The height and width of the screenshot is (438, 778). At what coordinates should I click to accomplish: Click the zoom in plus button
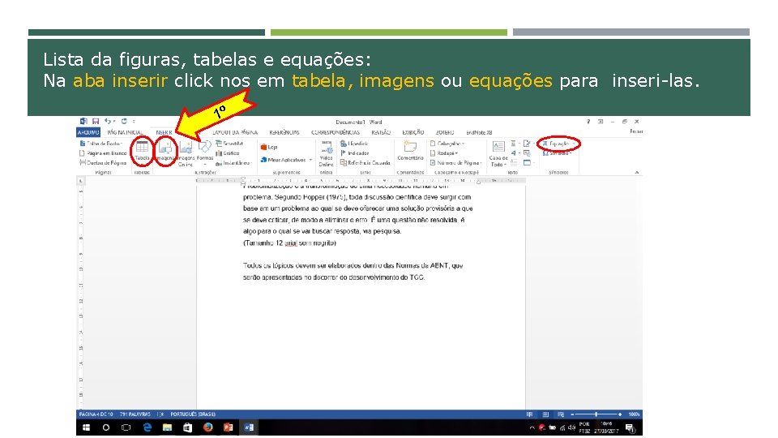pos(620,414)
